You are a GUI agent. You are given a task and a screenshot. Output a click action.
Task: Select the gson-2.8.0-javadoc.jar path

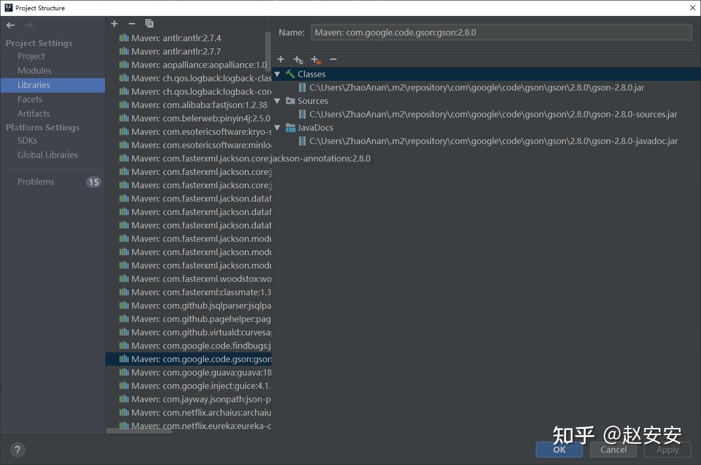(493, 141)
